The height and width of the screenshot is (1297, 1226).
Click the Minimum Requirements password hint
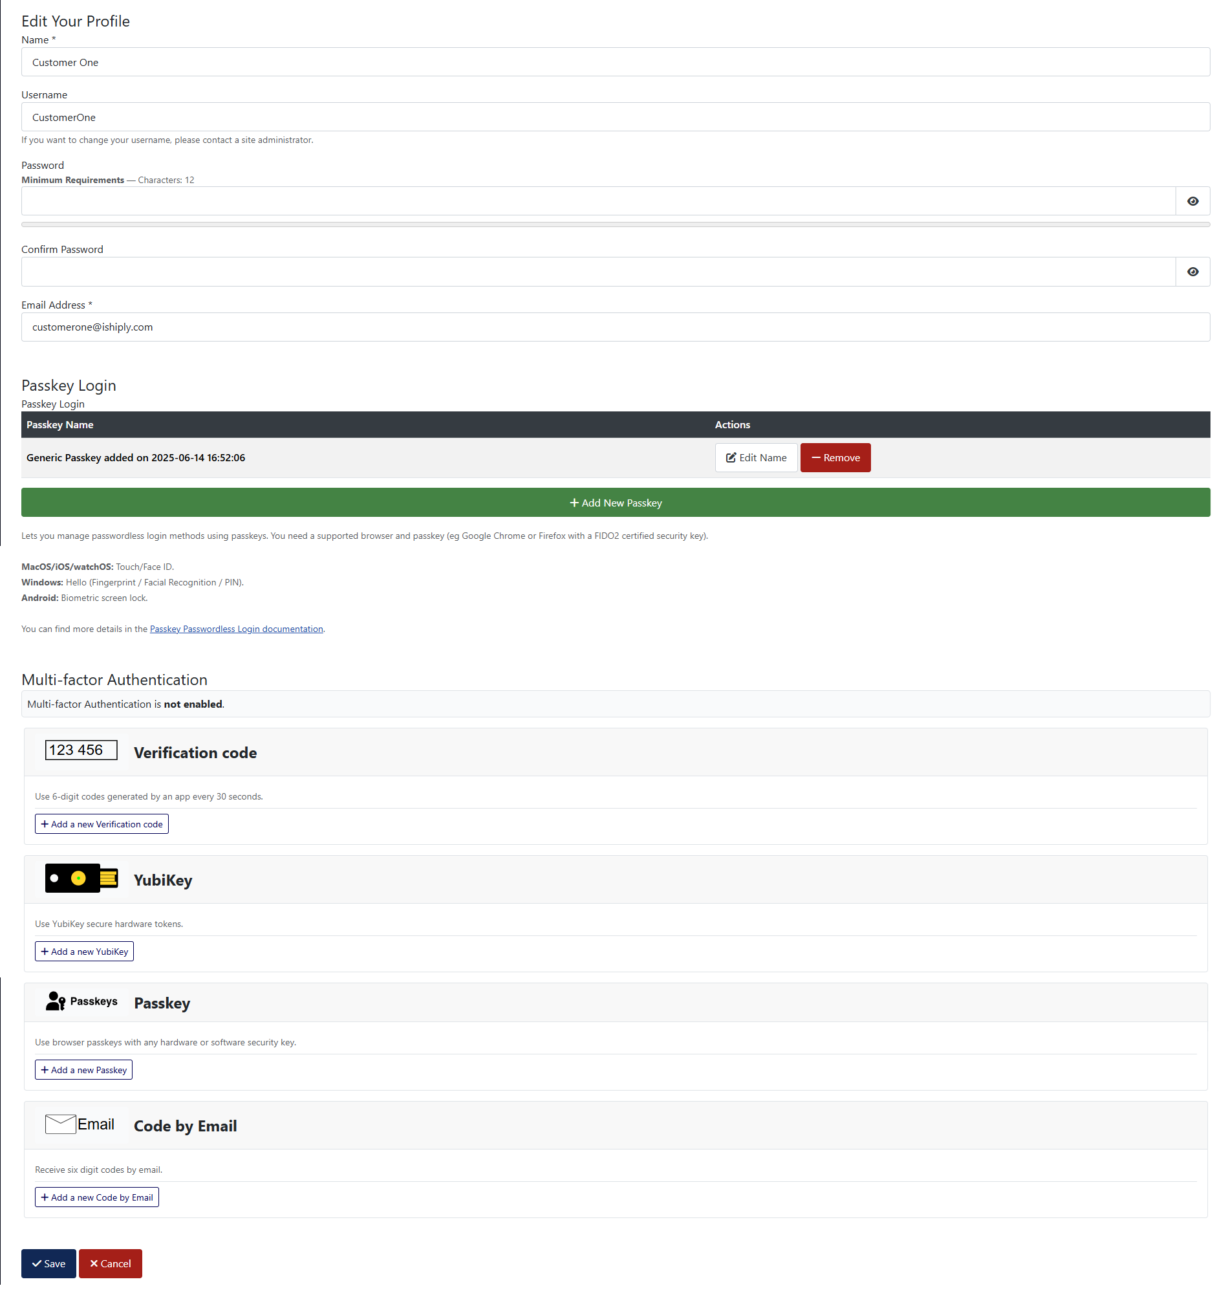tap(108, 180)
